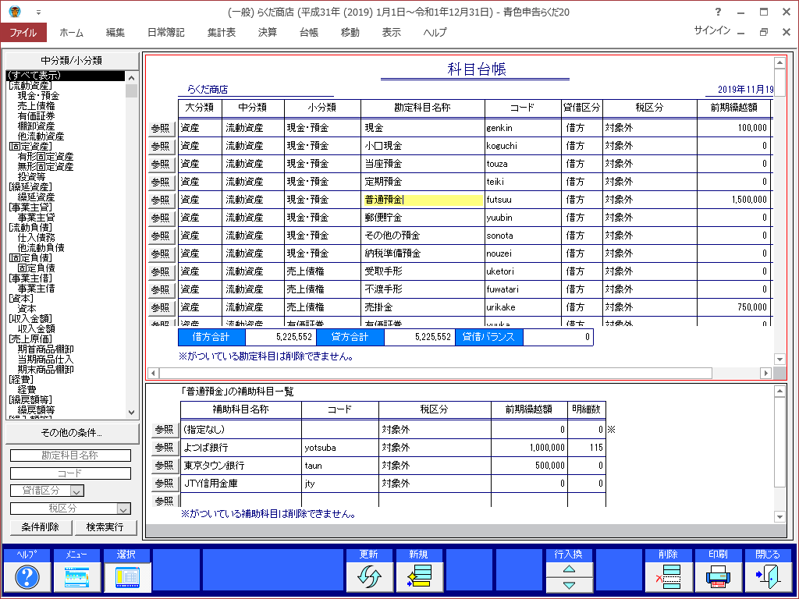The width and height of the screenshot is (799, 599).
Task: Open the Menu icon in bottom toolbar
Action: point(77,577)
